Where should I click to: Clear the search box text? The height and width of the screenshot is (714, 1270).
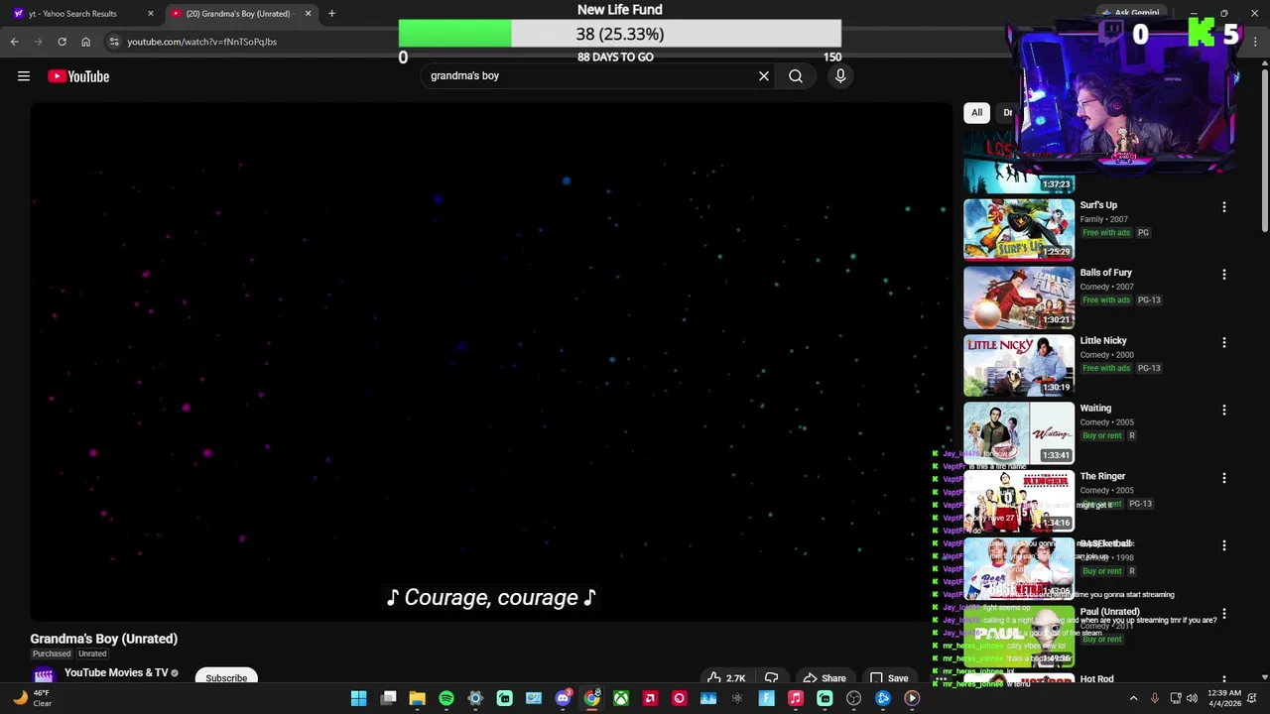point(764,75)
